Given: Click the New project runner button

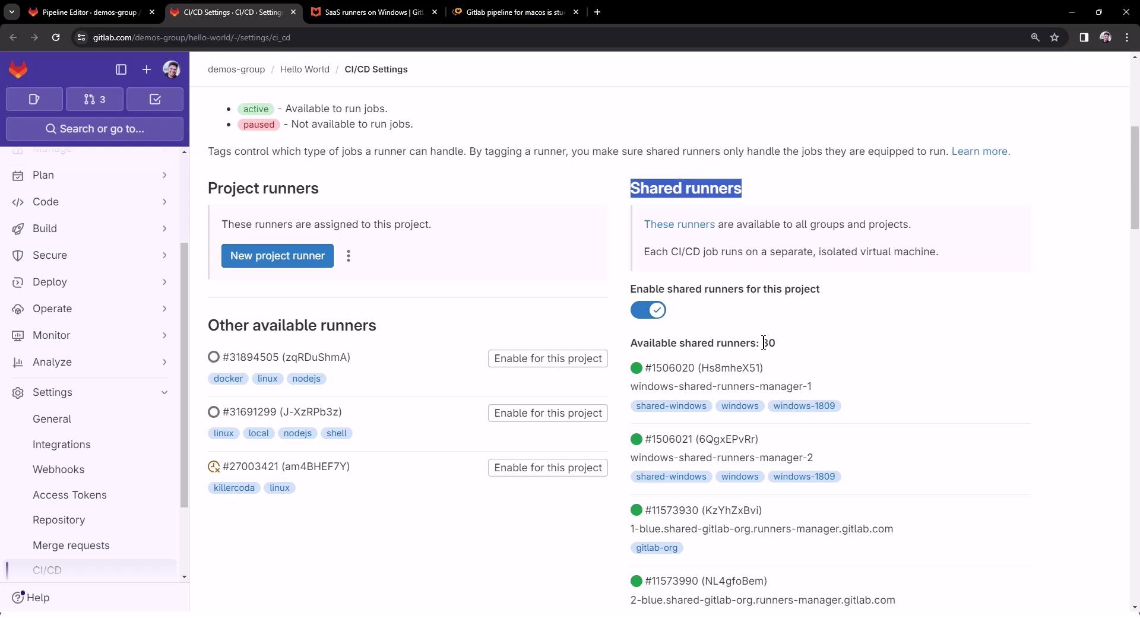Looking at the screenshot, I should (277, 256).
